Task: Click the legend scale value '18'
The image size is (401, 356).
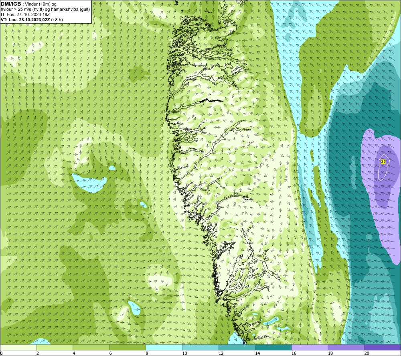Action: (x=330, y=354)
